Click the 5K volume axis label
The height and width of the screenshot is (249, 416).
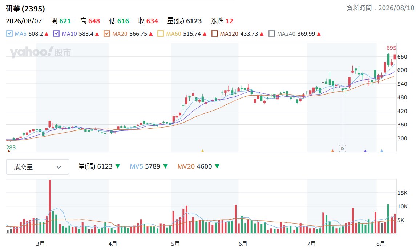pos(401,220)
